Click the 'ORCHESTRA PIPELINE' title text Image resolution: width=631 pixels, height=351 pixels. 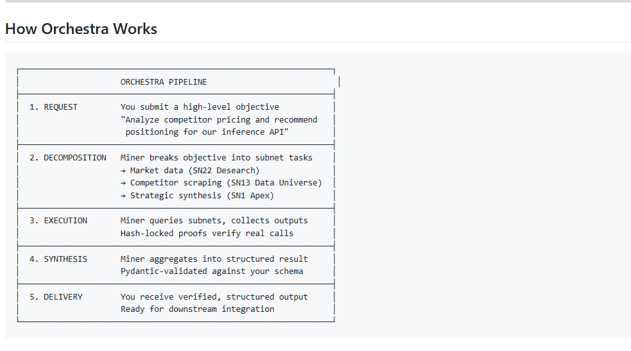coord(164,82)
